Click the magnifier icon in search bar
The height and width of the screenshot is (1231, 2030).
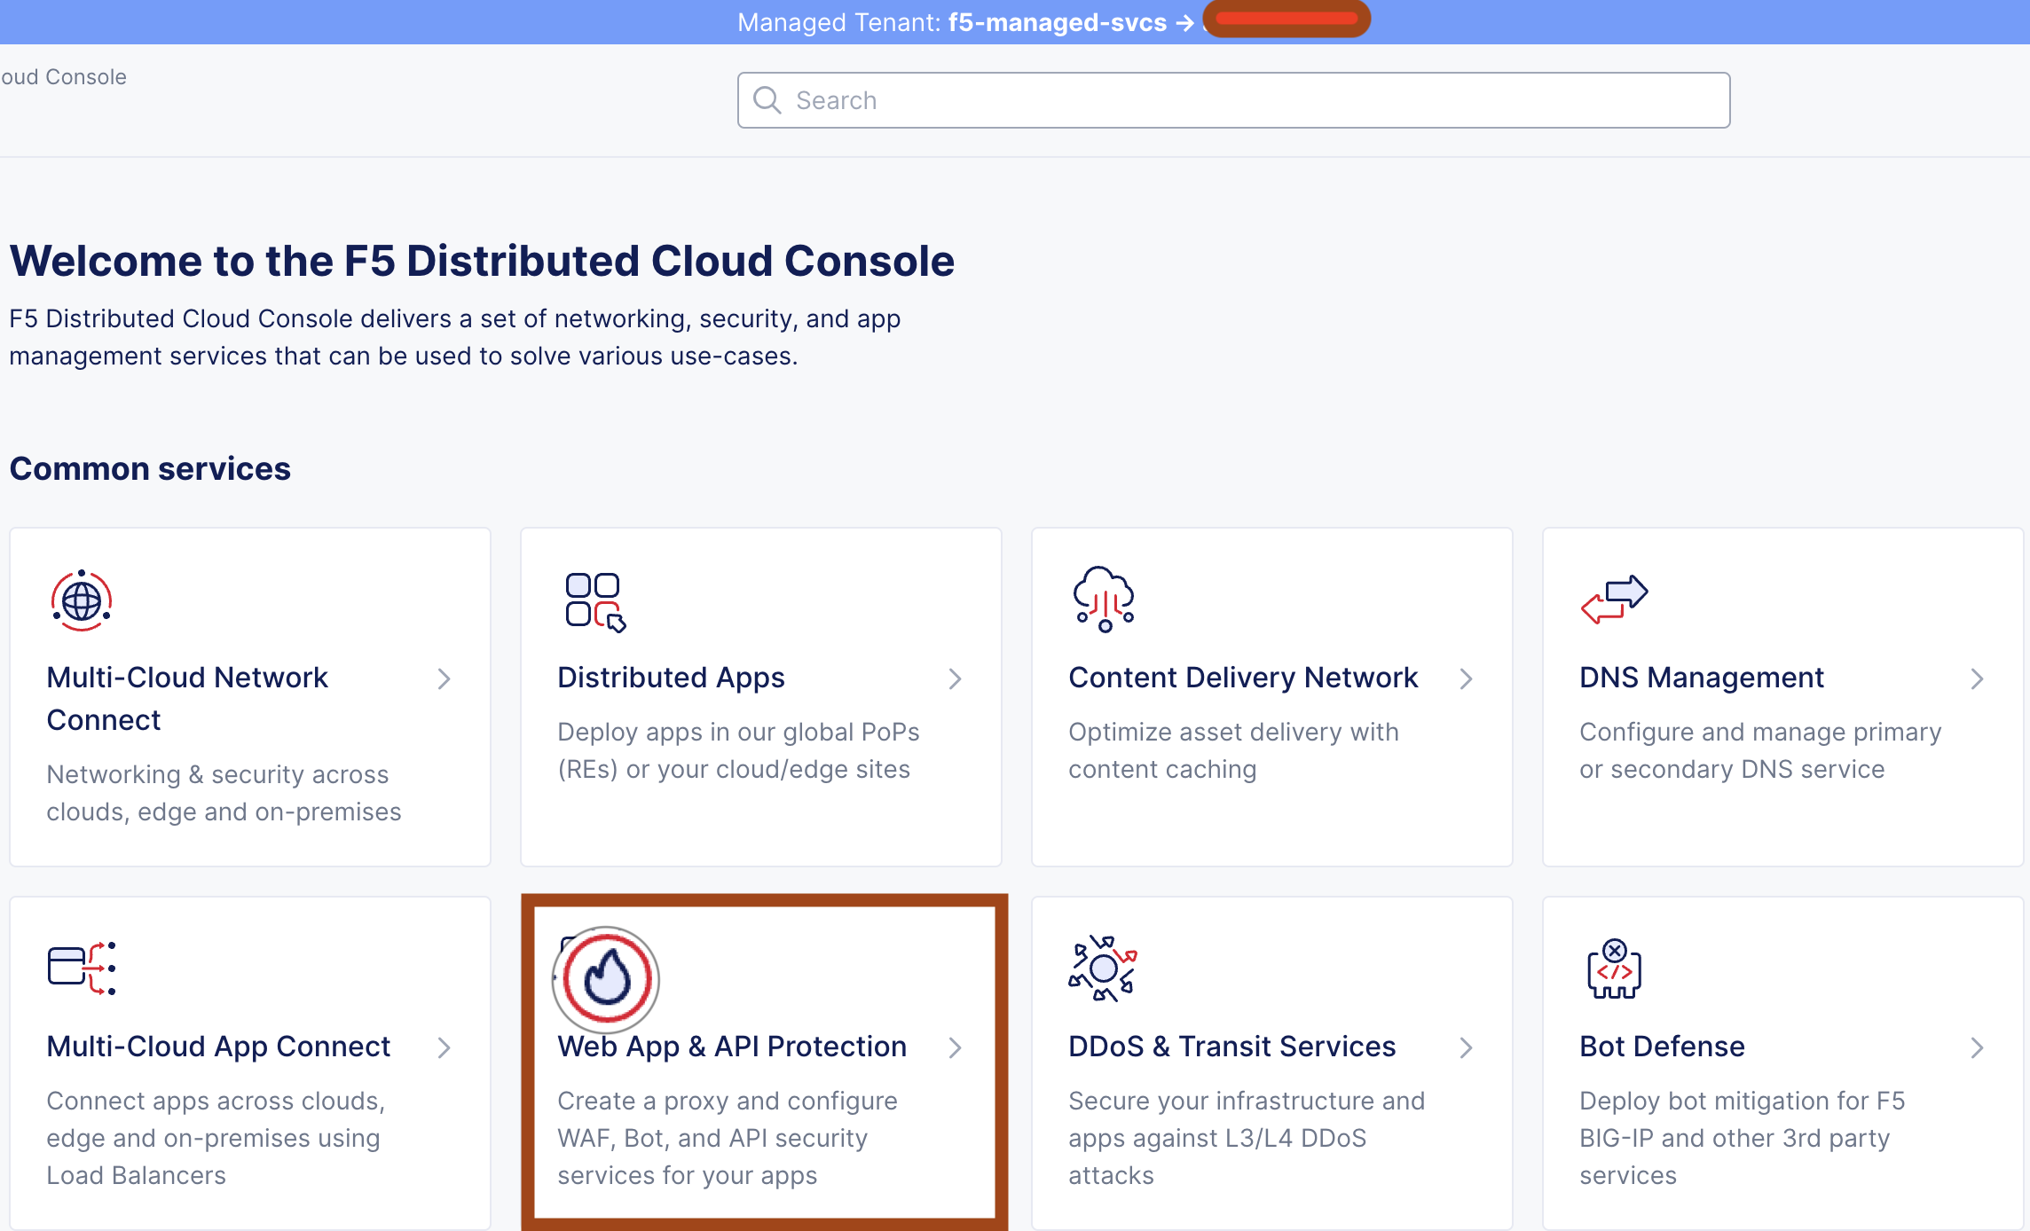click(x=767, y=100)
